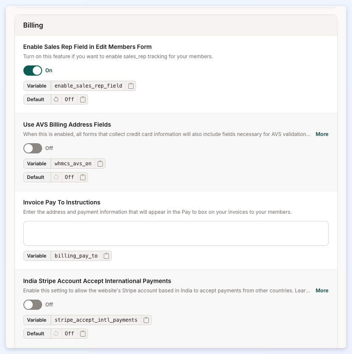Expand More for AVS Billing description

pos(322,134)
